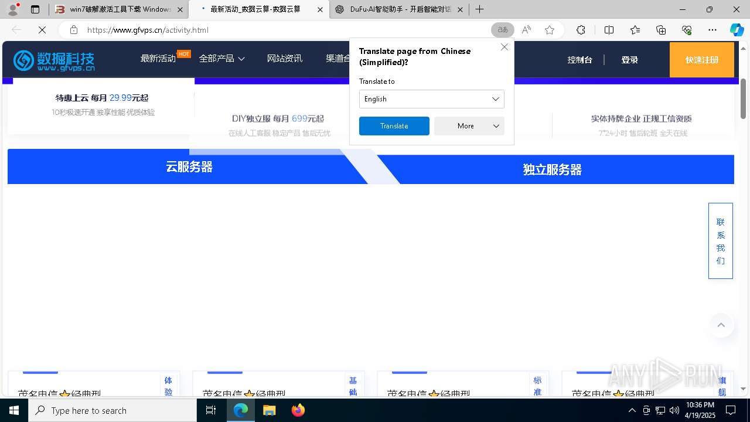750x422 pixels.
Task: Open Read aloud icon in address bar
Action: [526, 30]
